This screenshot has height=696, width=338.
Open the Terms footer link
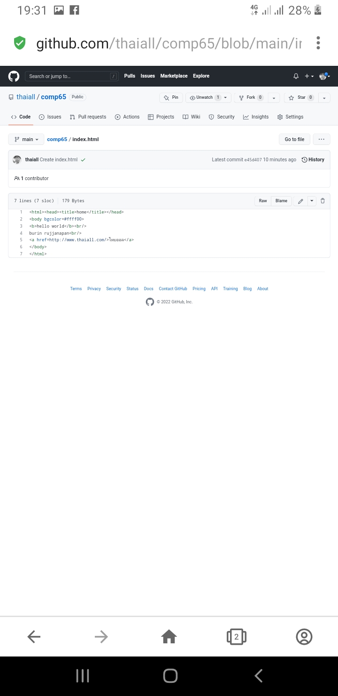click(x=76, y=289)
